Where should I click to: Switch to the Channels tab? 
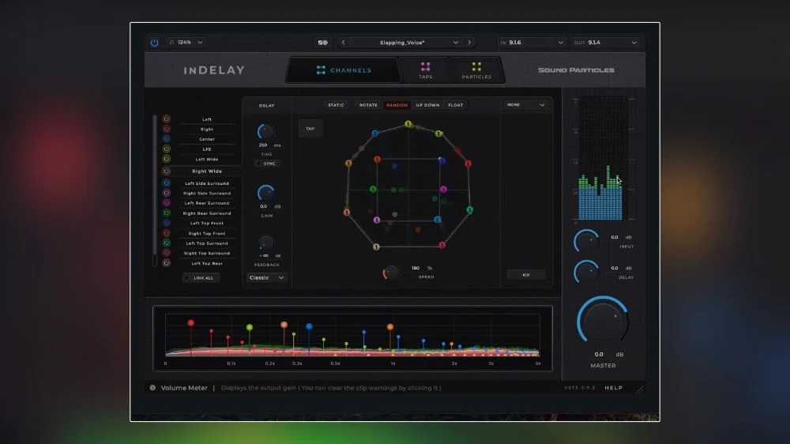(344, 70)
